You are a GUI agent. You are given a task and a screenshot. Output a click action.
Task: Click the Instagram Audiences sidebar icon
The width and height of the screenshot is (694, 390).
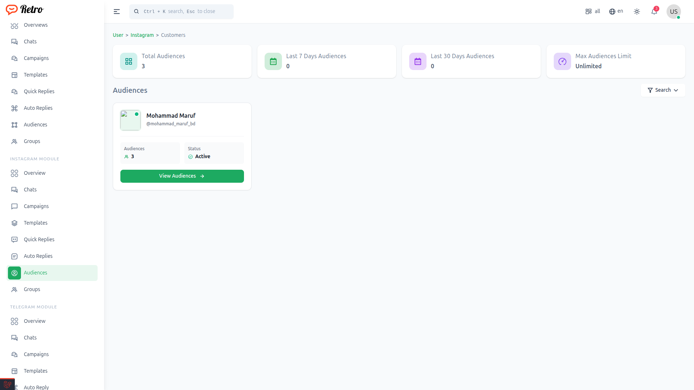coord(14,273)
